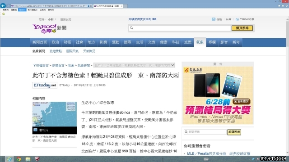289x162 pixels.
Task: Open the last menu in the IE menu bar
Action: [x=51, y=10]
